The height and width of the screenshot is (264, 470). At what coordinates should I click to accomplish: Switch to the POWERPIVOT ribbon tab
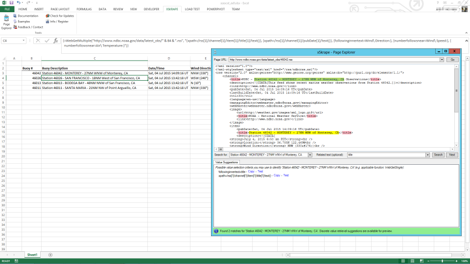(x=215, y=9)
